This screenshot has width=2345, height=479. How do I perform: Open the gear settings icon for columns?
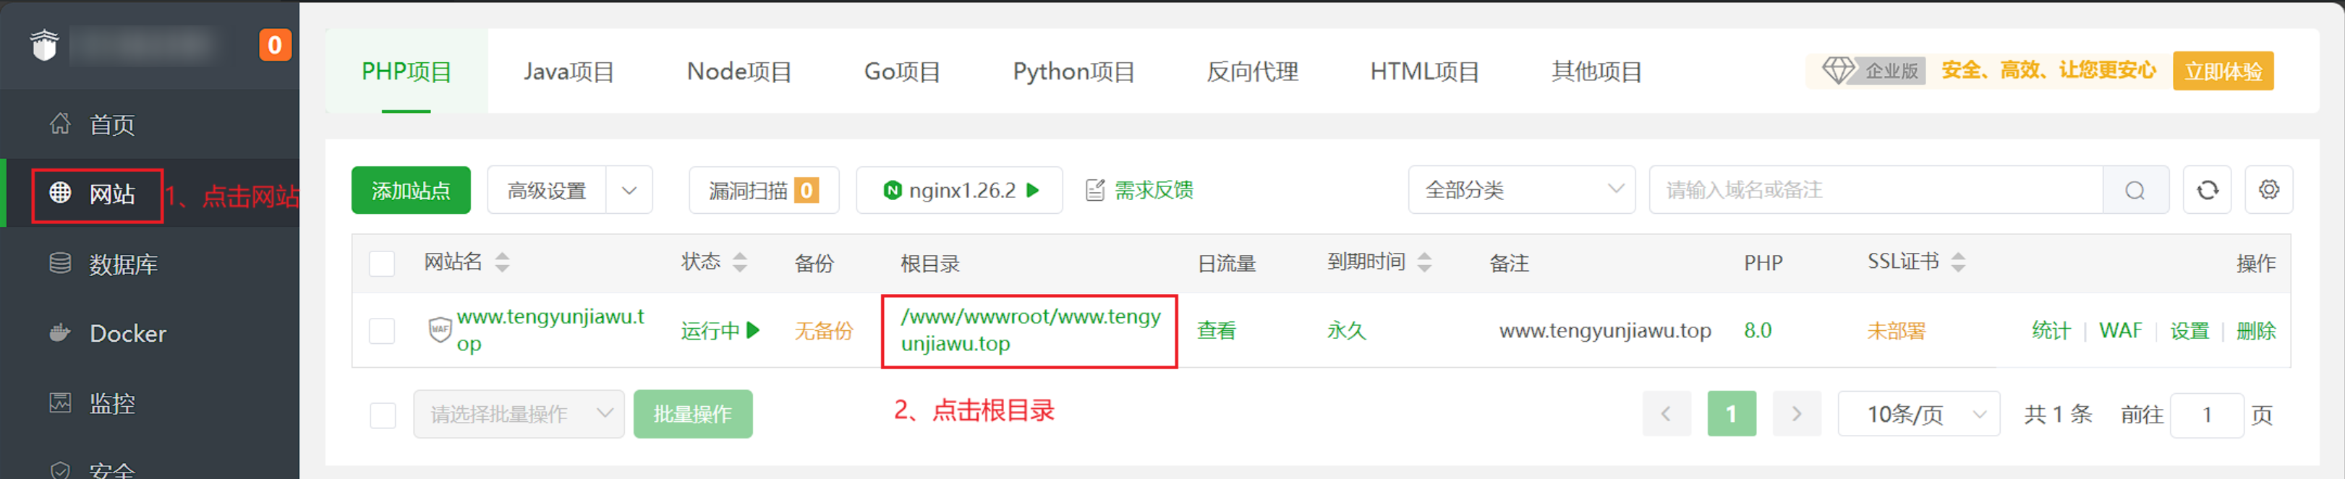2268,190
